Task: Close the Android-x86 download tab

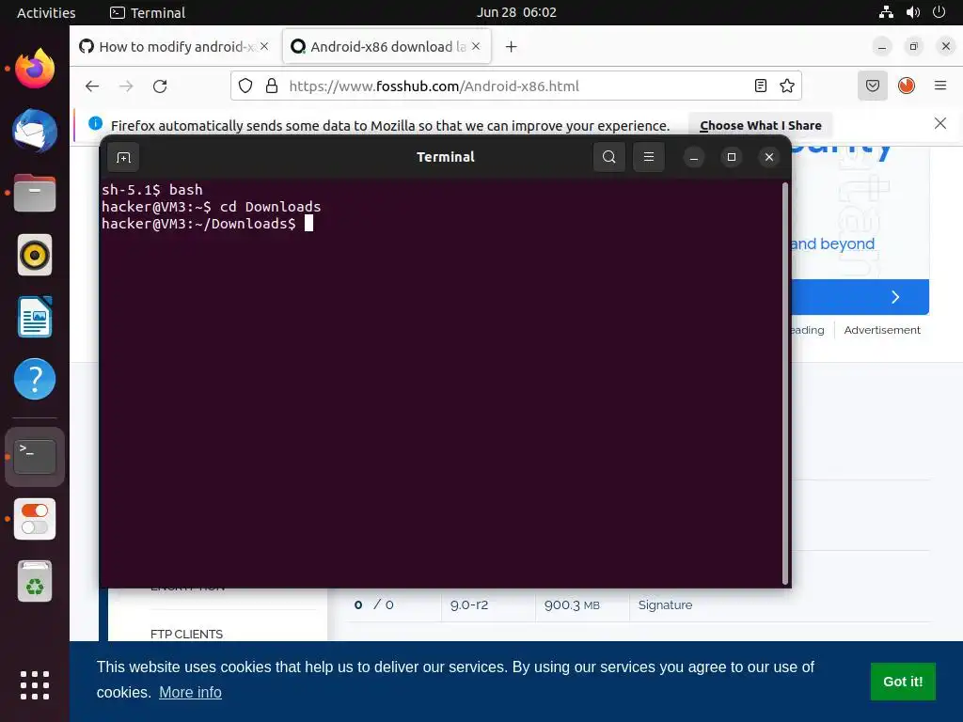Action: pyautogui.click(x=475, y=46)
